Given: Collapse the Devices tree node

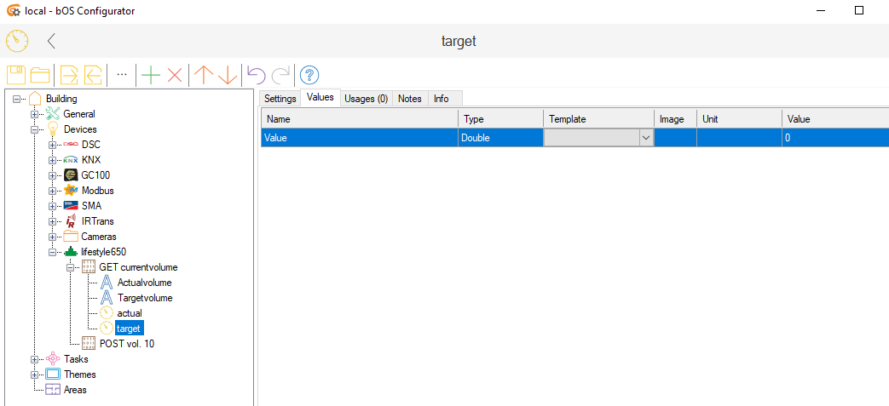Looking at the screenshot, I should click(x=35, y=129).
